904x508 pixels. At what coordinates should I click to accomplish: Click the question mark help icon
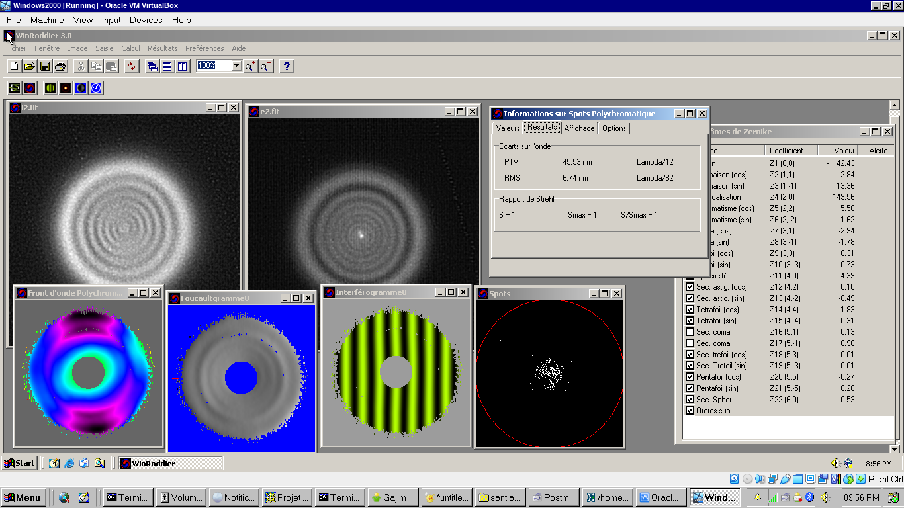coord(286,66)
